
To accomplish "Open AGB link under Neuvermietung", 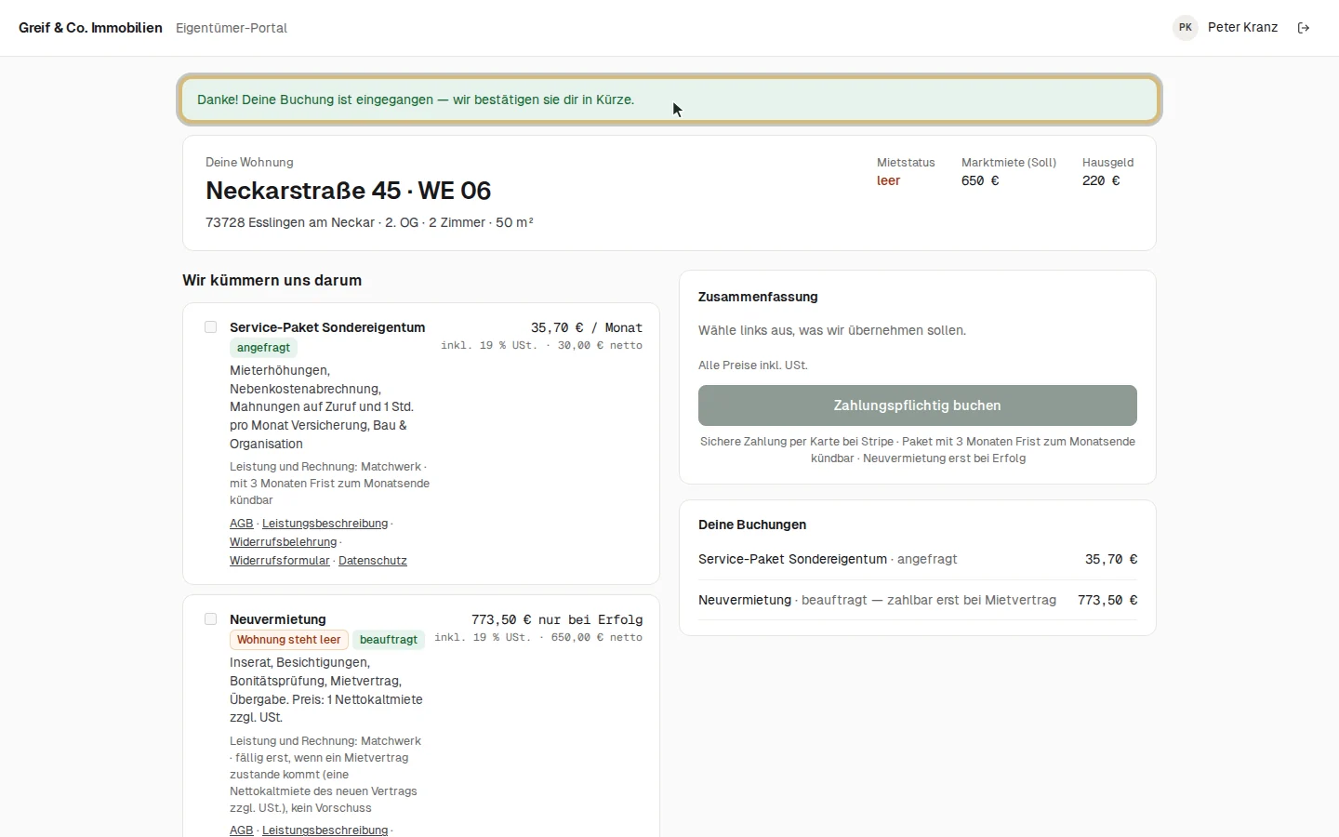I will [x=242, y=830].
